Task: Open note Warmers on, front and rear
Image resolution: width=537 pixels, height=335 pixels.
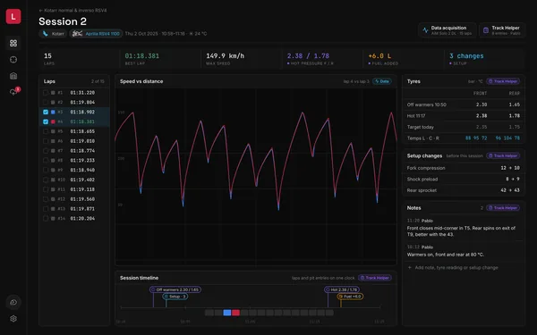Action: tap(464, 251)
